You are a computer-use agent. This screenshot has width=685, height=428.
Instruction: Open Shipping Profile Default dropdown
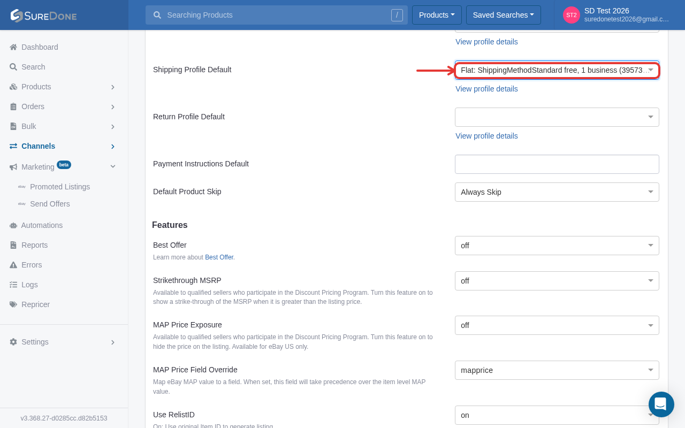pyautogui.click(x=557, y=70)
